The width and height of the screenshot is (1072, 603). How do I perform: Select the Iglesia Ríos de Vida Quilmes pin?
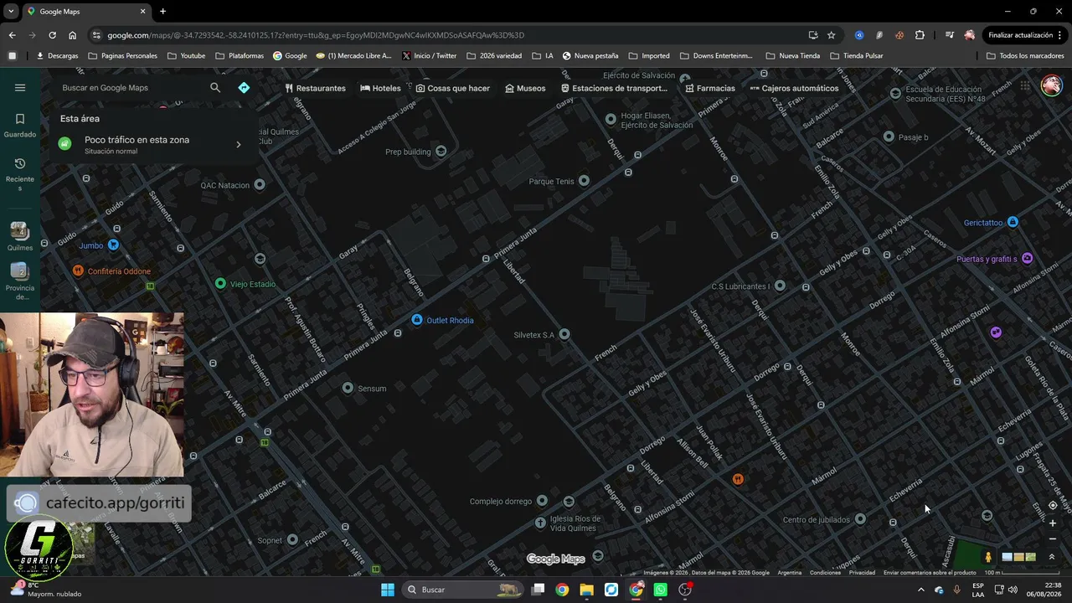tap(540, 523)
